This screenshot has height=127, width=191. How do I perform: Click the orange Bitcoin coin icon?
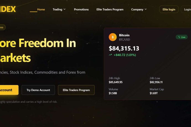[113, 37]
